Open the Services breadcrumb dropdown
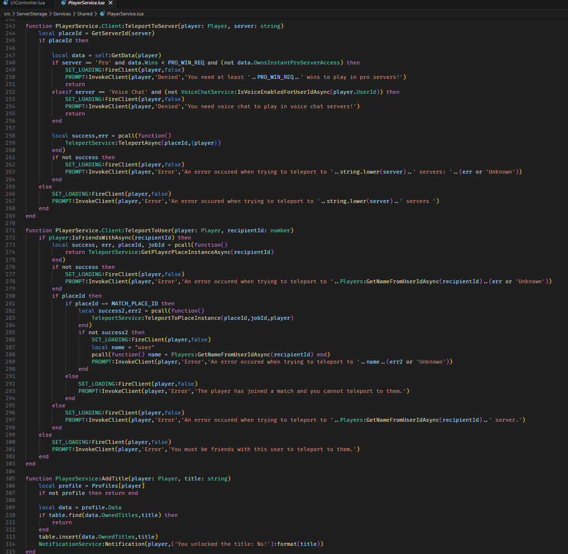568x554 pixels. [x=62, y=14]
